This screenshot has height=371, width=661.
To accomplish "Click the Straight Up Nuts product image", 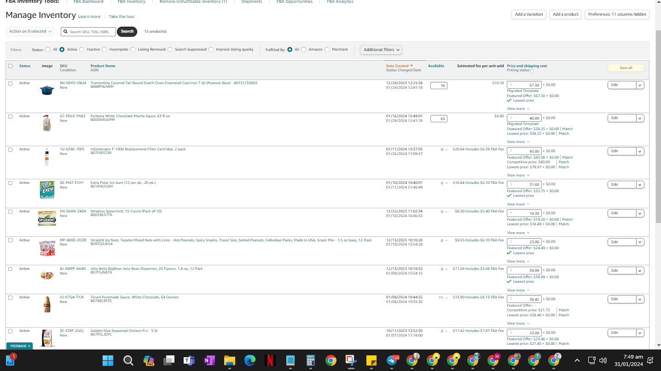I will pyautogui.click(x=47, y=248).
